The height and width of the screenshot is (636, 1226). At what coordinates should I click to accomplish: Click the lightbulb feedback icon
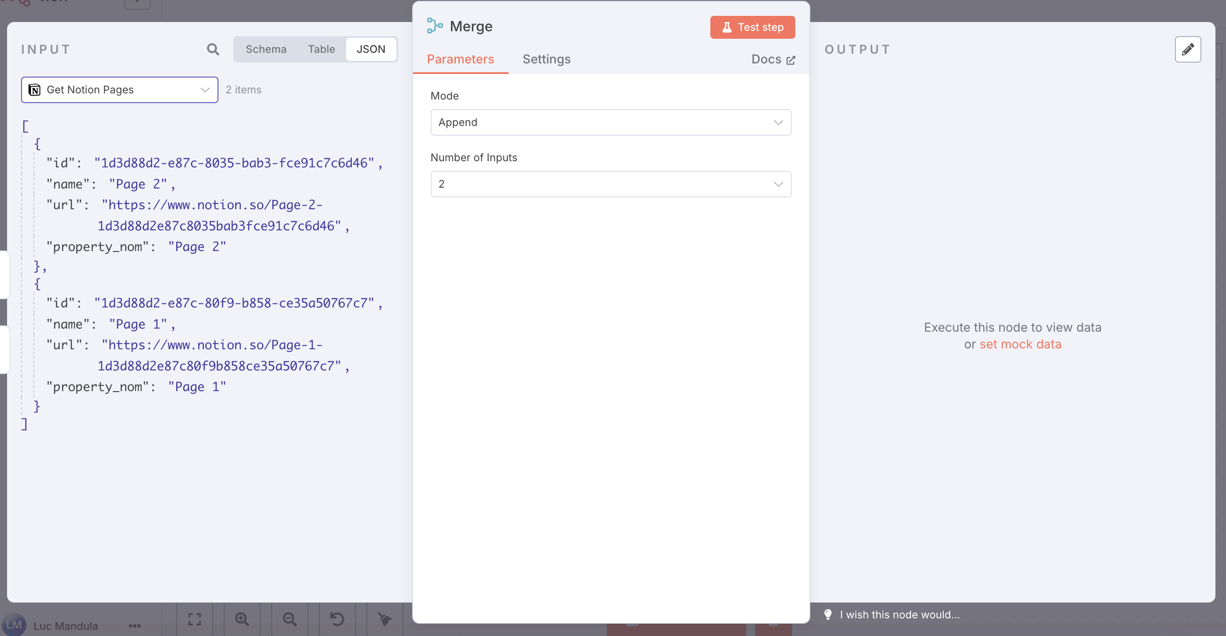click(827, 614)
